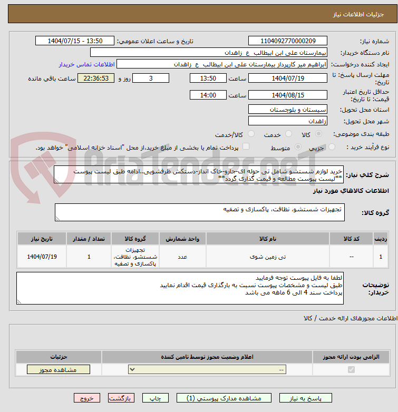This screenshot has width=398, height=412.
Task: Click the گروه کالا table column header
Action: pyautogui.click(x=135, y=239)
